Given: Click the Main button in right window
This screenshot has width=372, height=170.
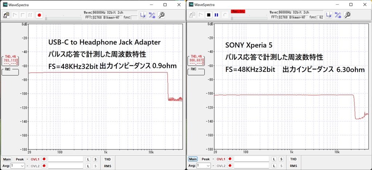Looking at the screenshot, I should tap(193, 160).
